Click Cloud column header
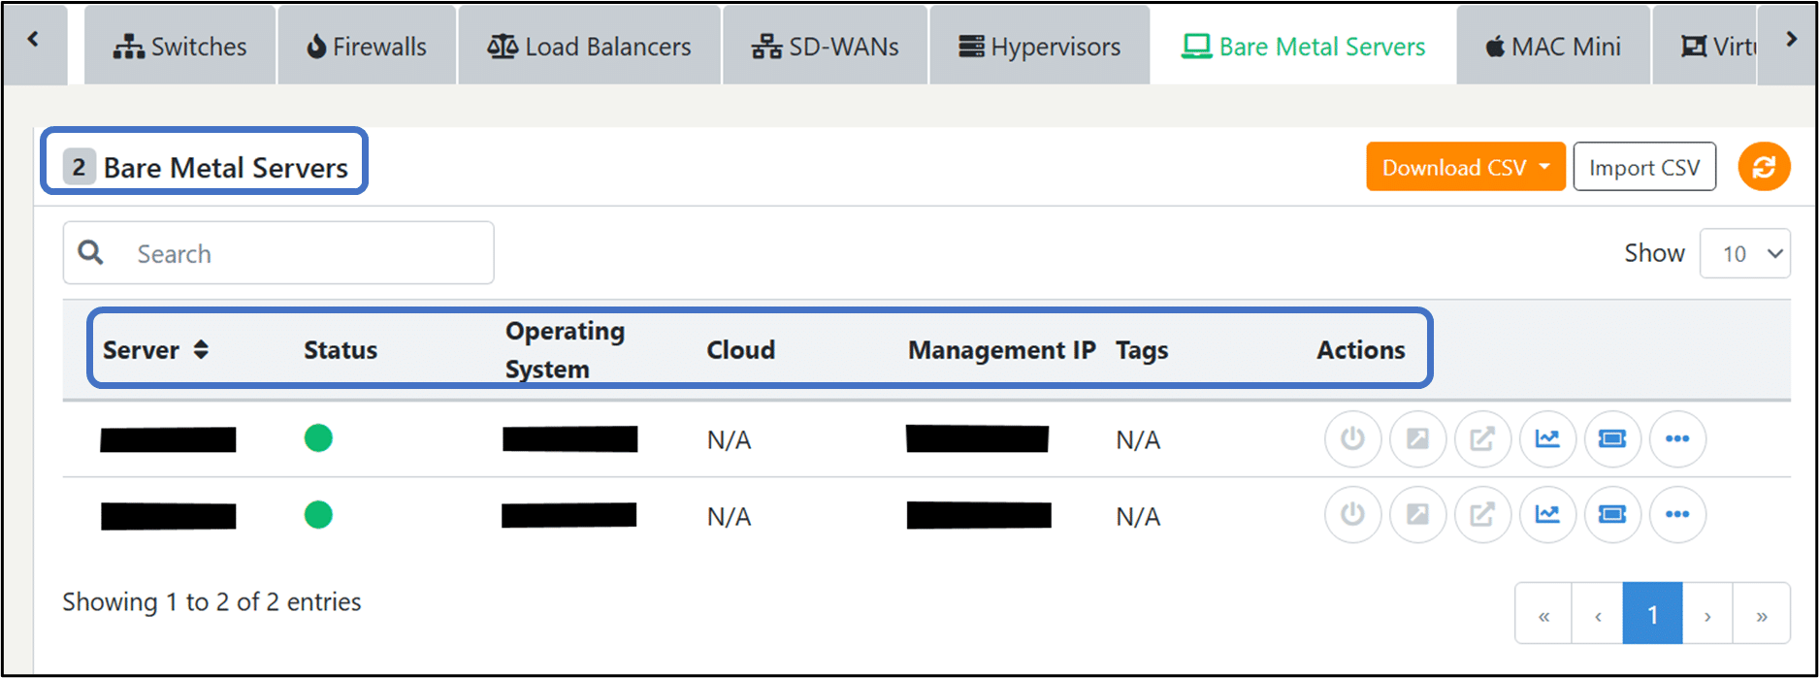Image resolution: width=1819 pixels, height=678 pixels. [x=740, y=350]
